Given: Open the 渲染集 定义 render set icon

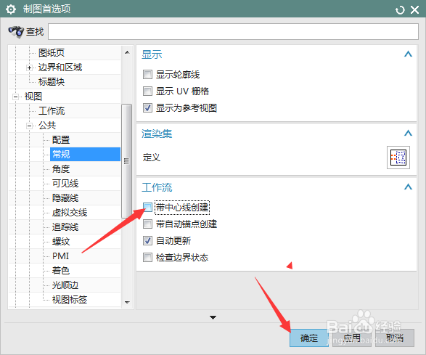Looking at the screenshot, I should pos(398,158).
